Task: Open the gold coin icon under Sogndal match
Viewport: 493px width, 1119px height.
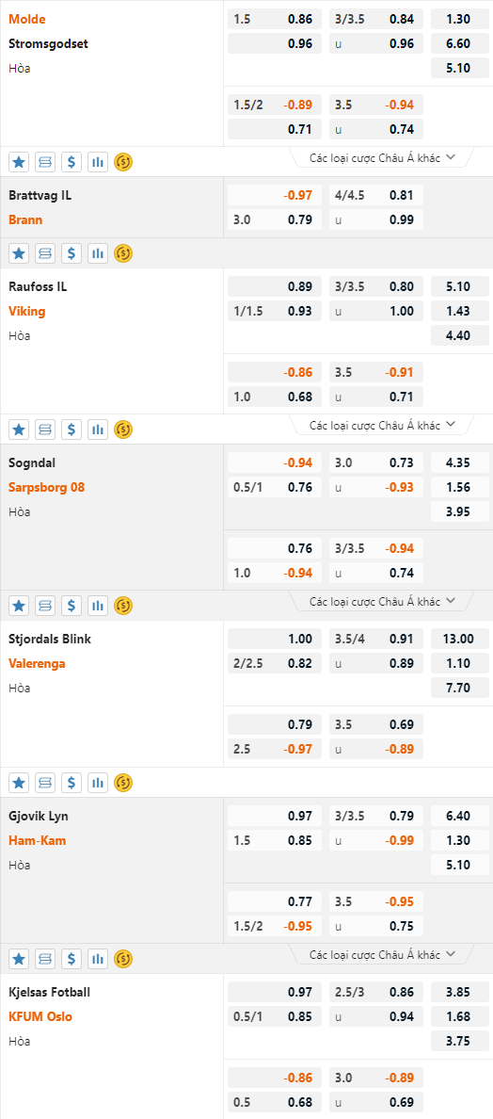Action: pyautogui.click(x=123, y=605)
